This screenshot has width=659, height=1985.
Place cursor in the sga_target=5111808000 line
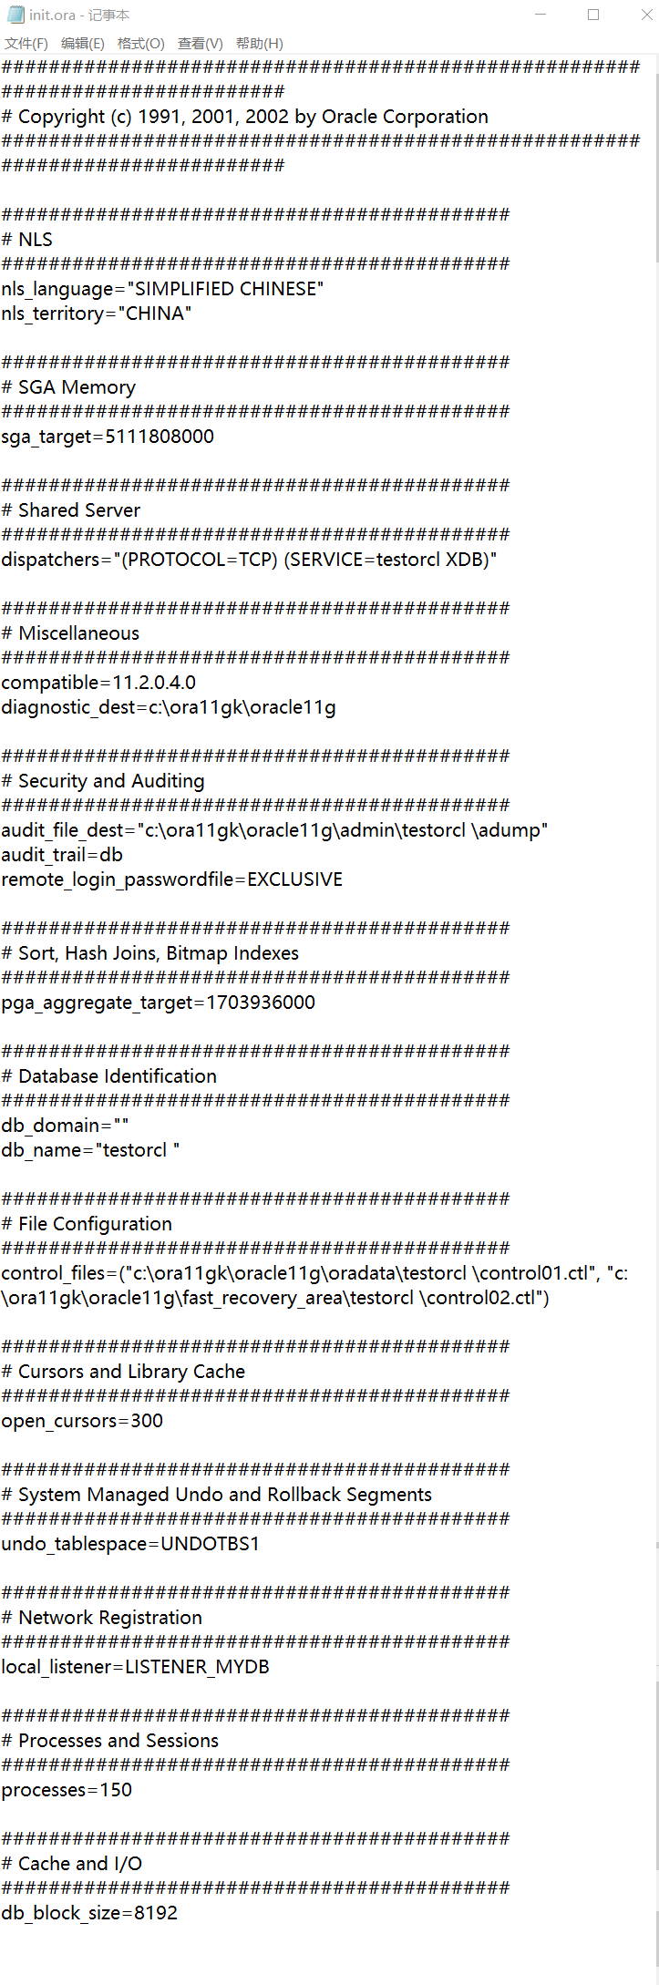[x=108, y=437]
